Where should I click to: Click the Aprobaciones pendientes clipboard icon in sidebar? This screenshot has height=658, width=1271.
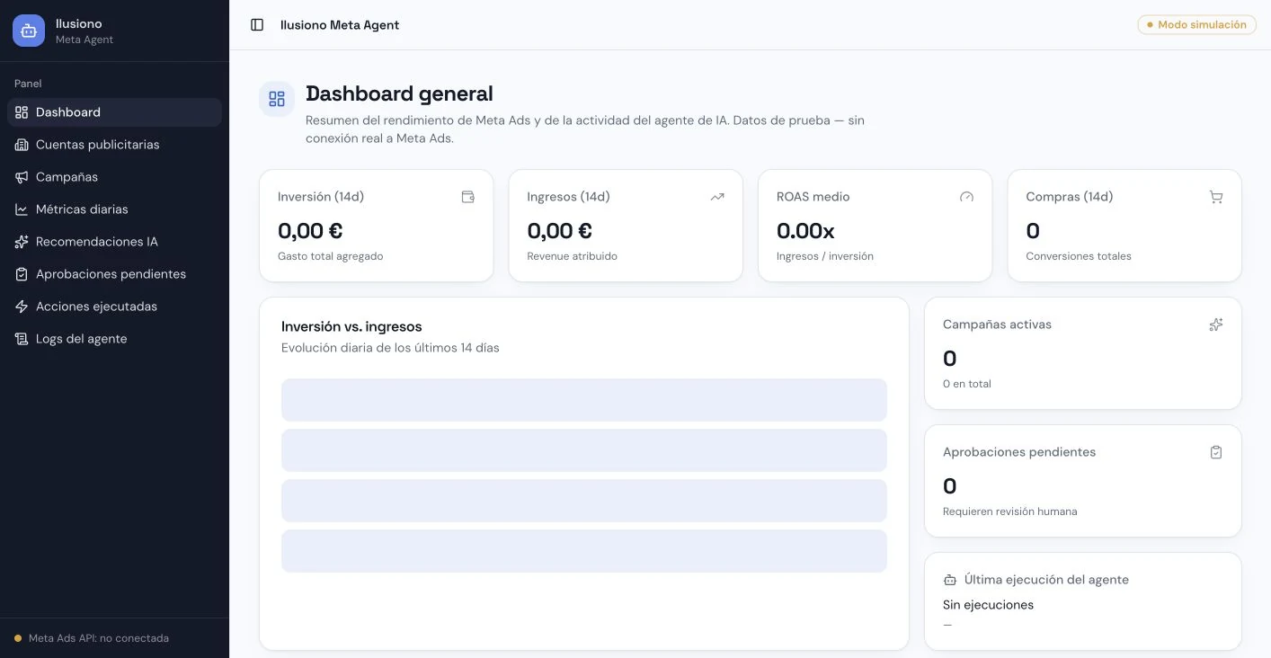click(x=22, y=274)
